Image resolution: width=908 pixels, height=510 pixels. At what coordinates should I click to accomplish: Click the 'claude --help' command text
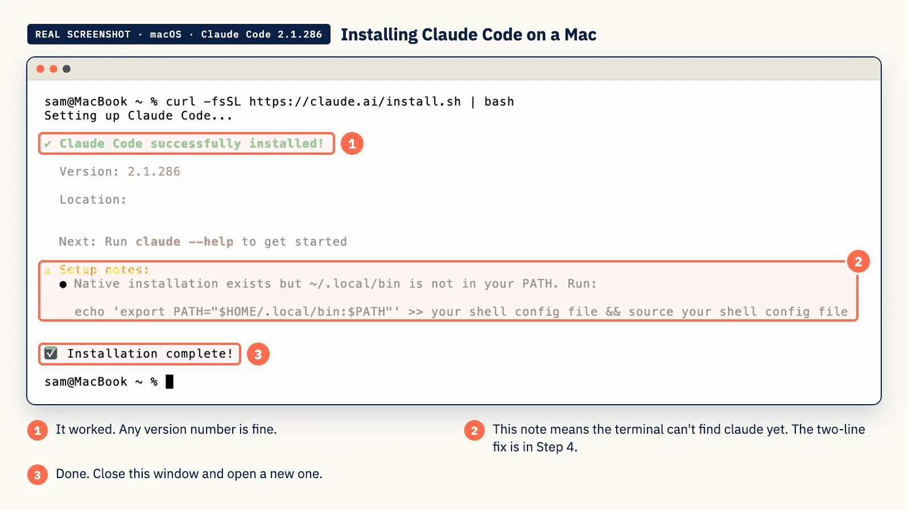tap(184, 241)
